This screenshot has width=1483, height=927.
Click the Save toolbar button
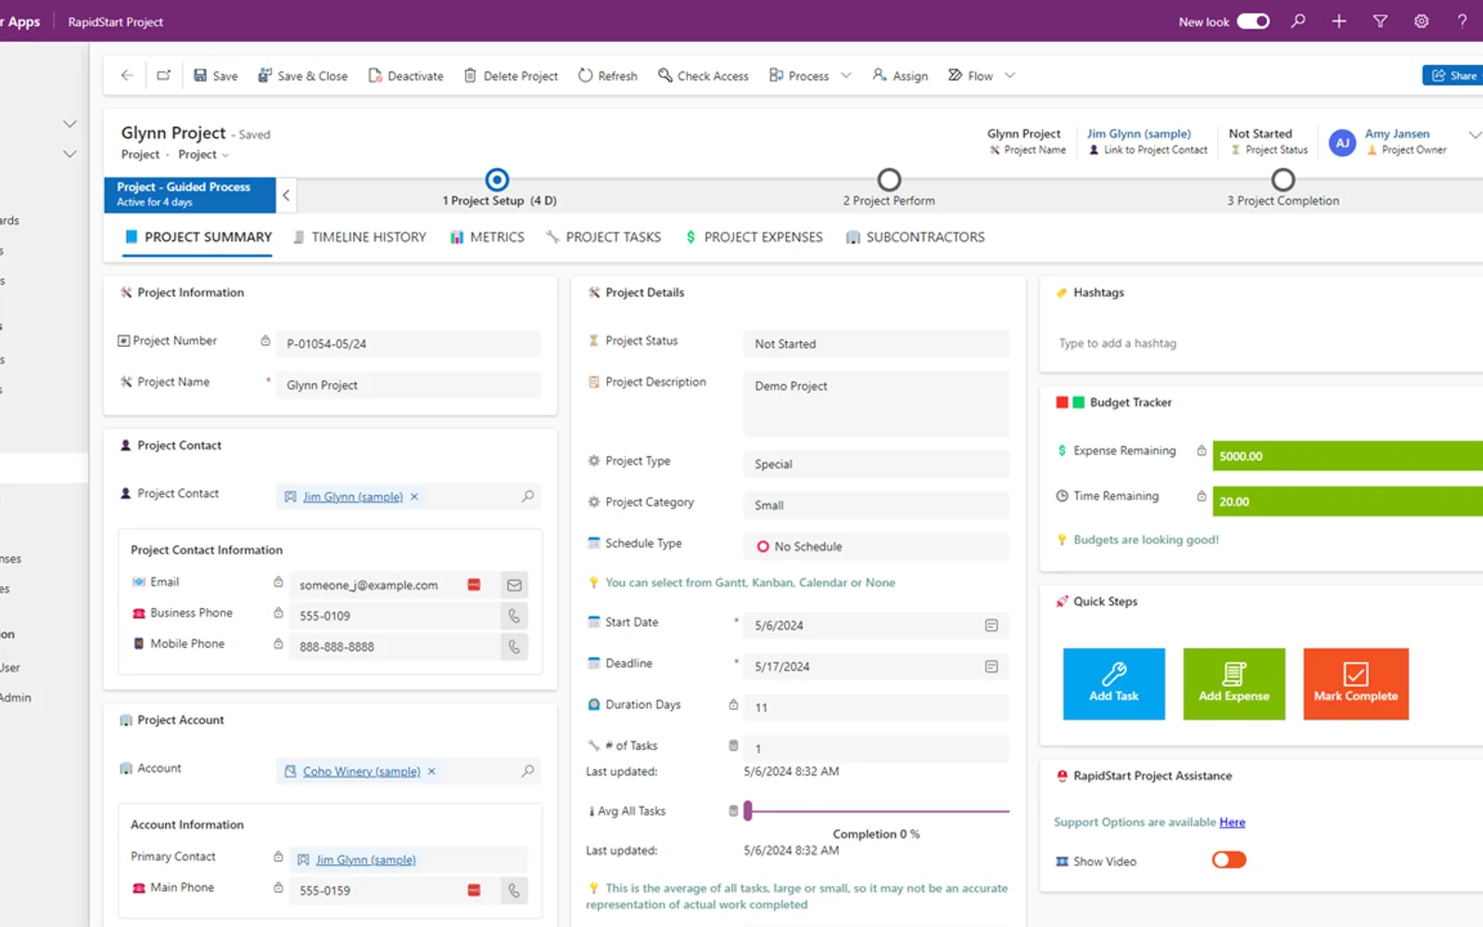click(x=215, y=76)
